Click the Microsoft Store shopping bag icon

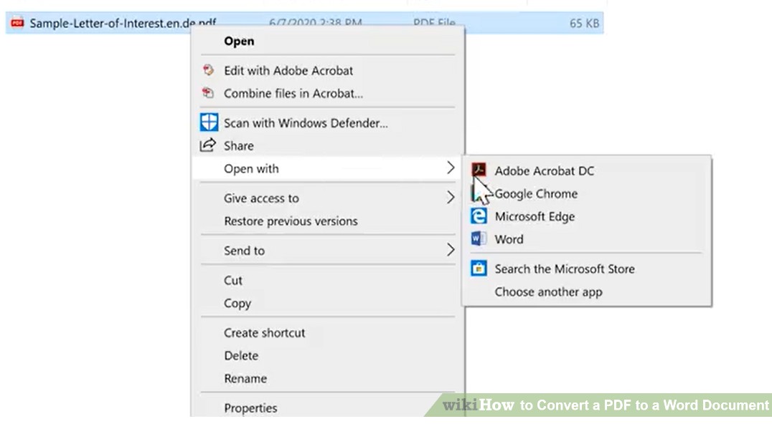479,269
